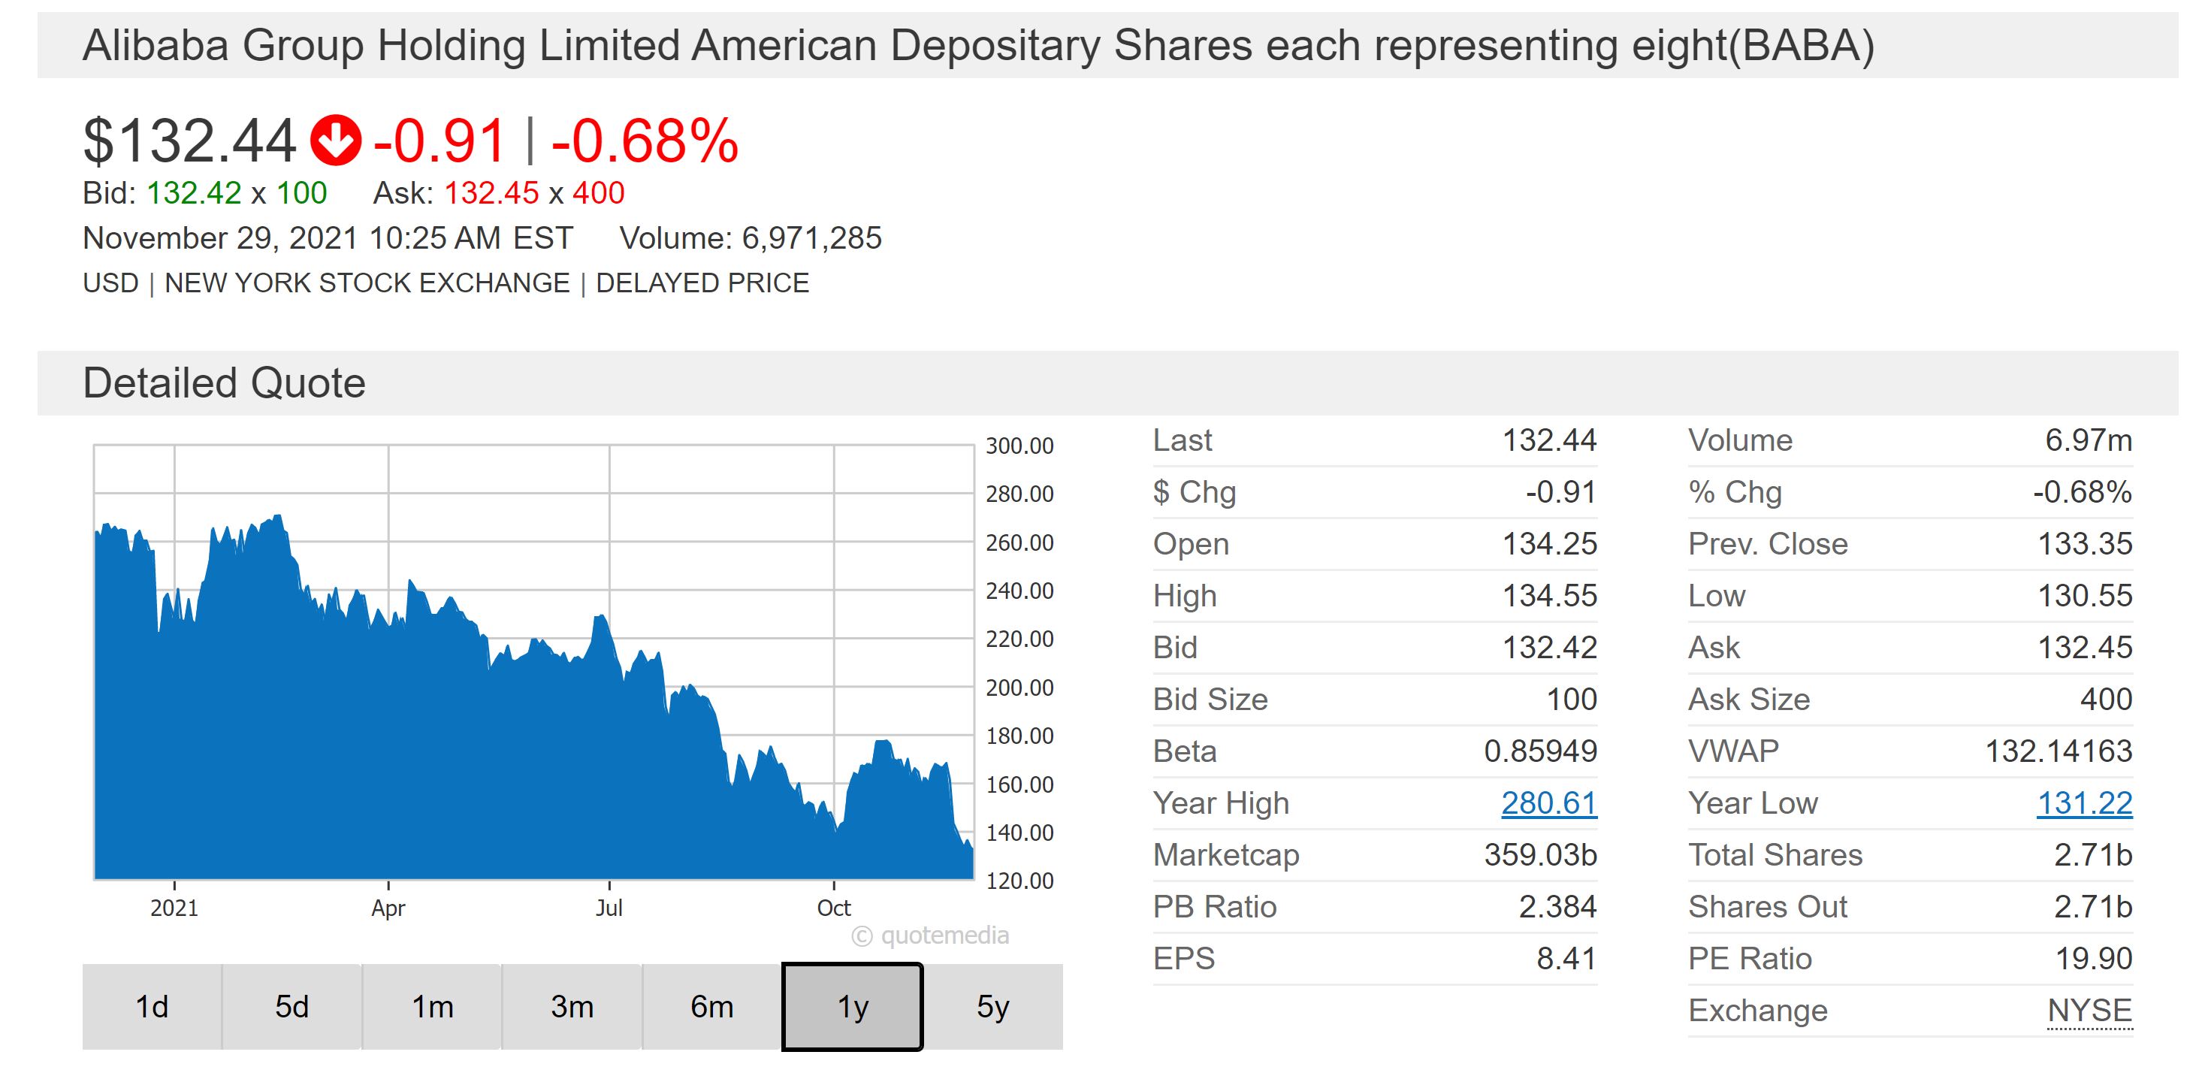Click the red down-arrow price change icon

(335, 141)
